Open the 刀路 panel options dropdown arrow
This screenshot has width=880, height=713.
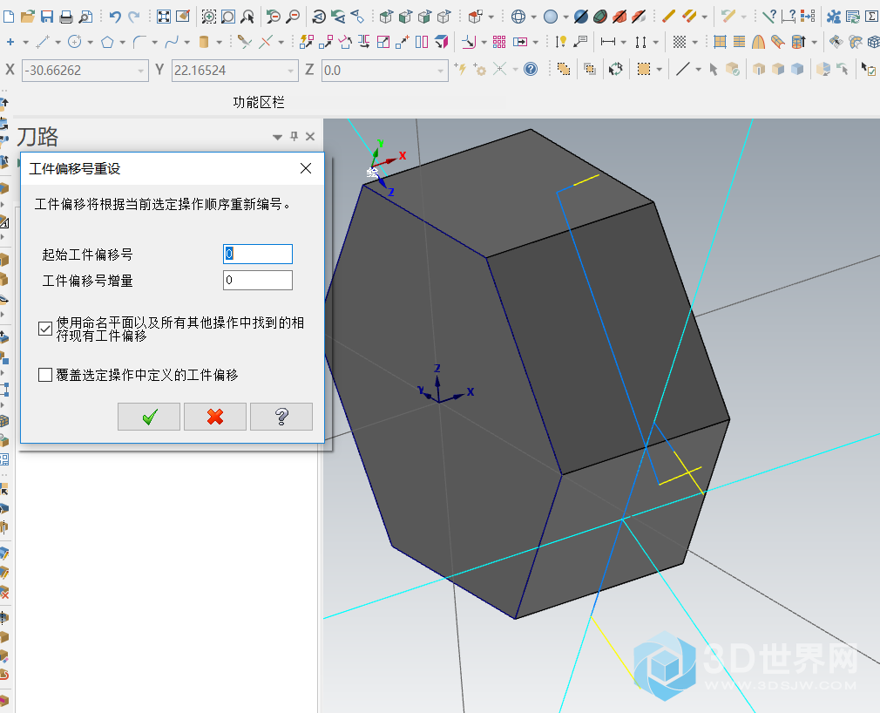click(x=277, y=137)
